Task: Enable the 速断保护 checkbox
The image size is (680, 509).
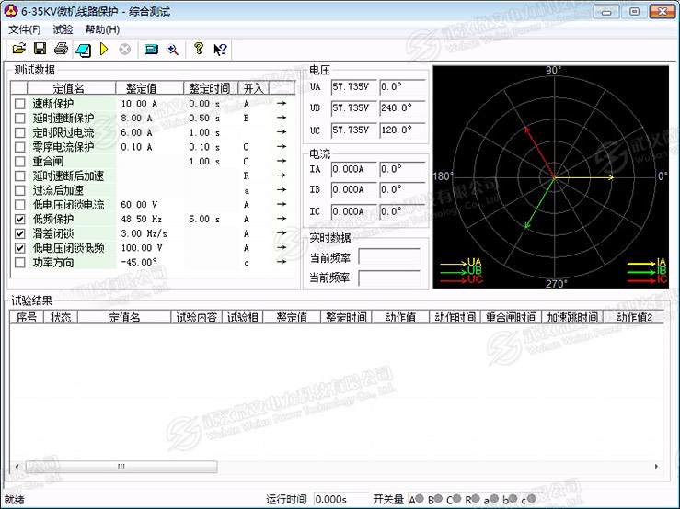Action: (x=20, y=104)
